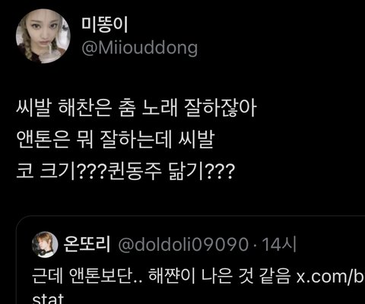Click the display name 미똥이
The height and width of the screenshot is (304, 365).
pyautogui.click(x=105, y=25)
